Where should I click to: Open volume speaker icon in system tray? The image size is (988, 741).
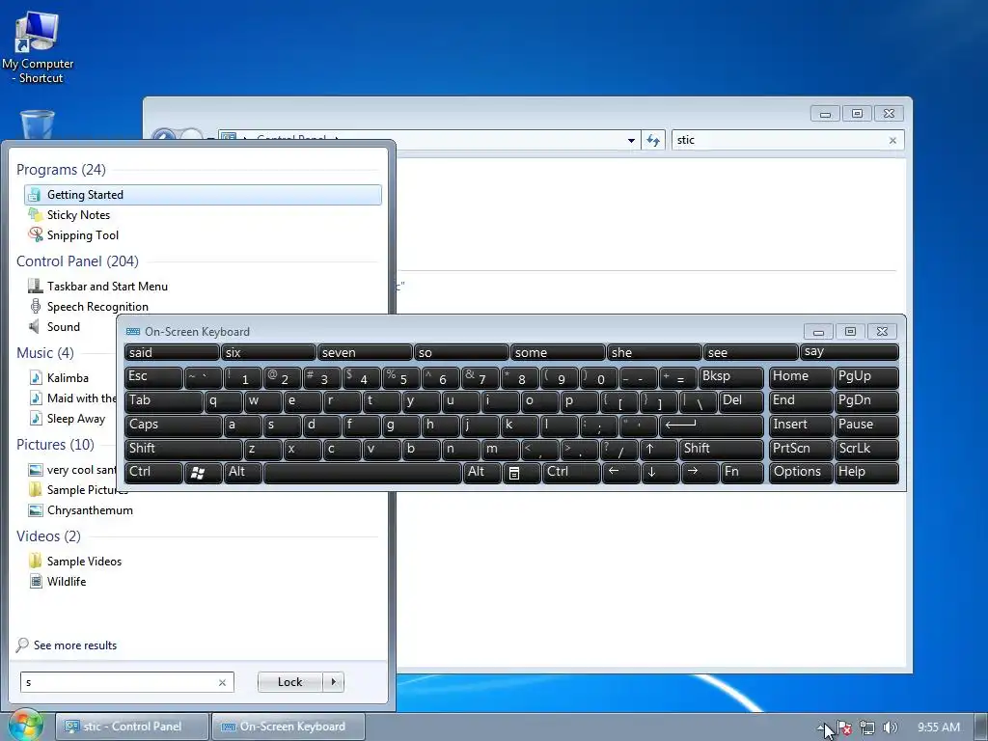(x=890, y=727)
